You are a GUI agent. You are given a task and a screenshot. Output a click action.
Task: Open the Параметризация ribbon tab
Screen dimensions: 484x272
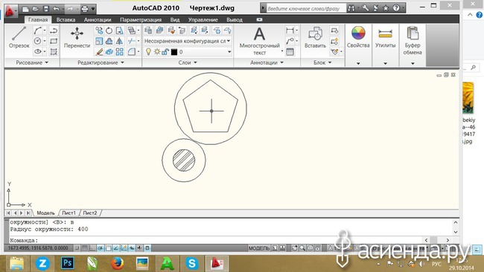141,20
